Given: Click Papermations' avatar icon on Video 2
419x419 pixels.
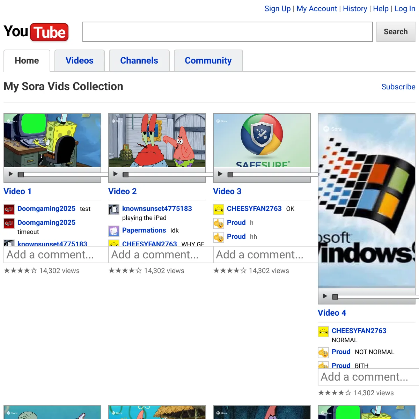Looking at the screenshot, I should pos(114,231).
